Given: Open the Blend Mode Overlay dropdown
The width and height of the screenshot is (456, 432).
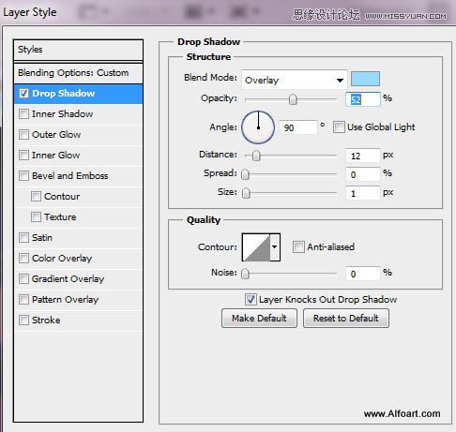Looking at the screenshot, I should (x=295, y=80).
